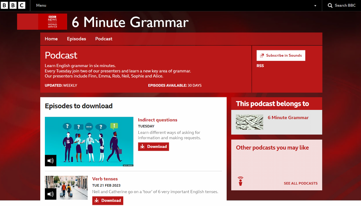Click the 'Episodes to download' heading
This screenshot has width=361, height=206.
click(x=79, y=106)
